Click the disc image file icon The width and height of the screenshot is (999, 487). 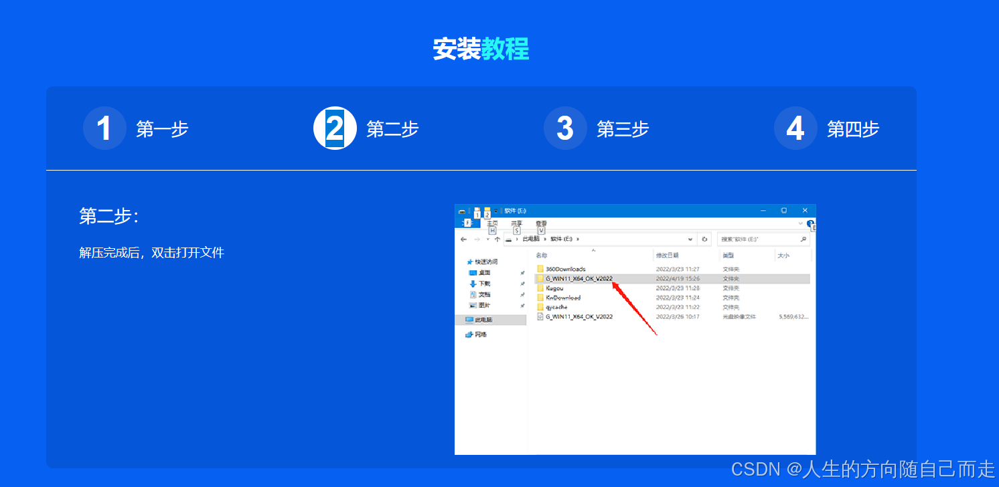(x=540, y=316)
